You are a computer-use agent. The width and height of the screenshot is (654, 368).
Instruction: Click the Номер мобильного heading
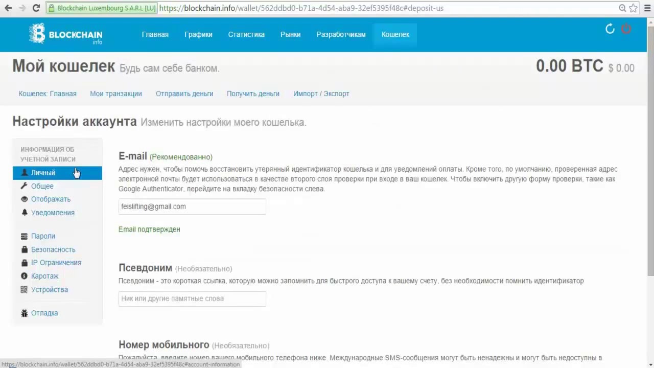tap(164, 344)
